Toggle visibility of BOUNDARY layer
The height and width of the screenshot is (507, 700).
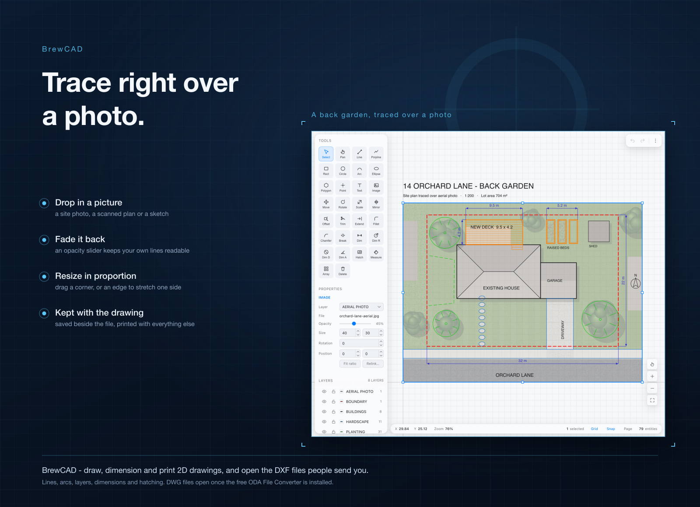click(324, 402)
